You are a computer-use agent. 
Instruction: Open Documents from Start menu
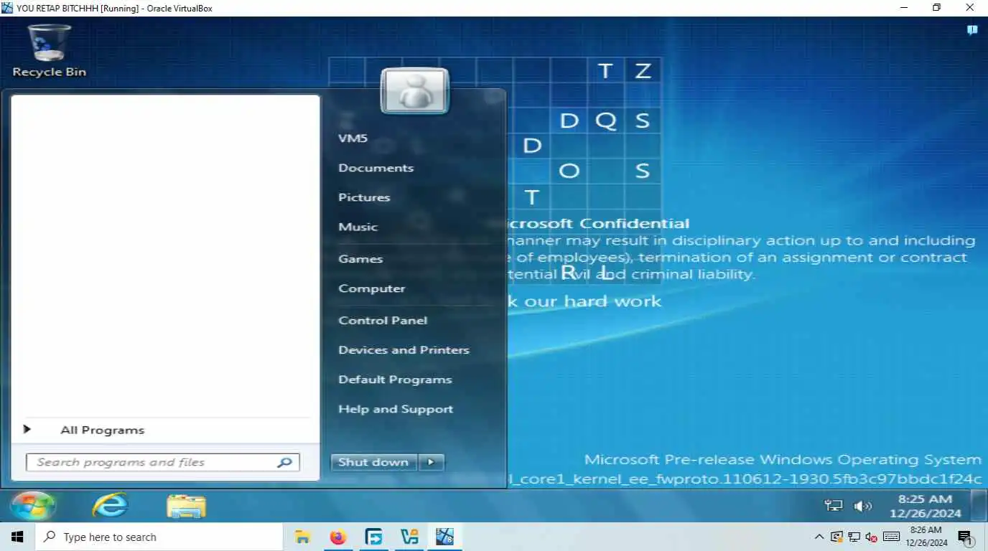376,168
